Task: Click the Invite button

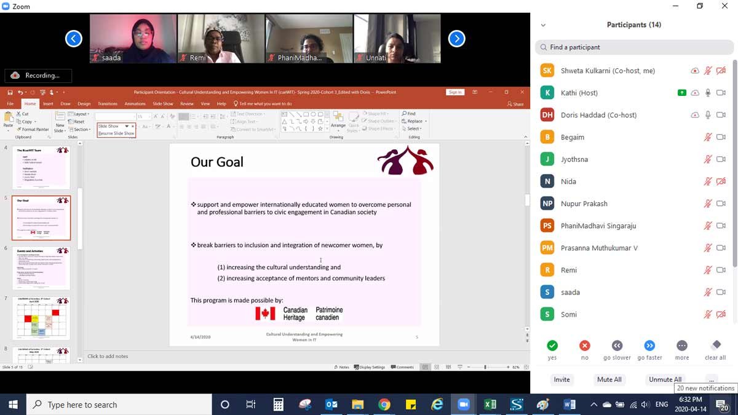Action: [561, 379]
